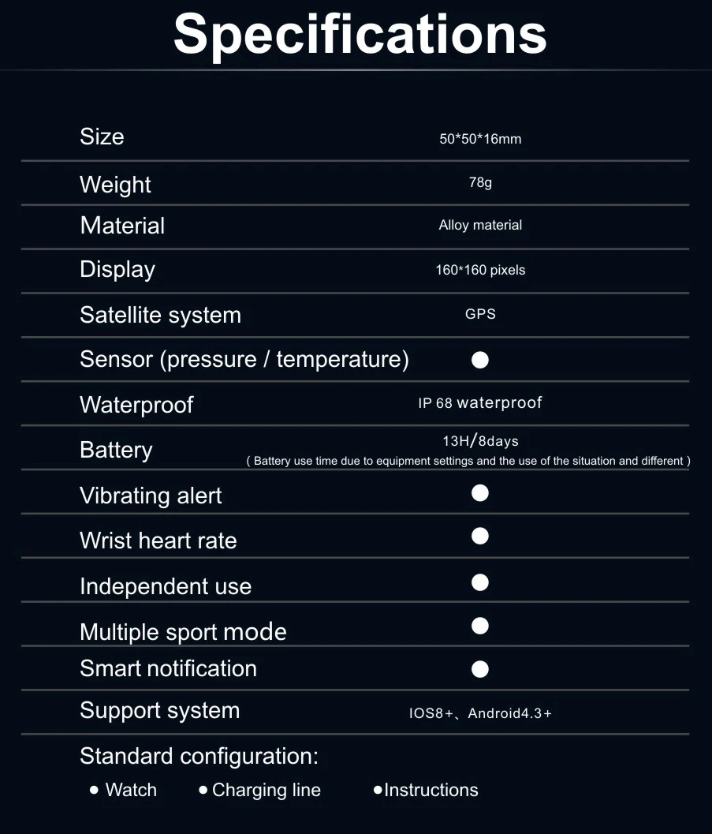Select the Alloy material text
This screenshot has height=834, width=712.
point(480,225)
